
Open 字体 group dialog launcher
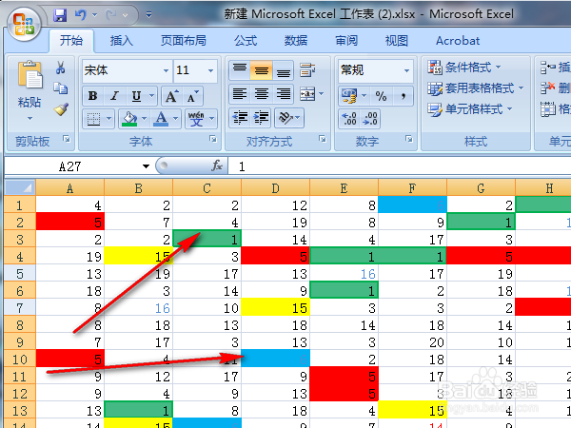point(213,139)
